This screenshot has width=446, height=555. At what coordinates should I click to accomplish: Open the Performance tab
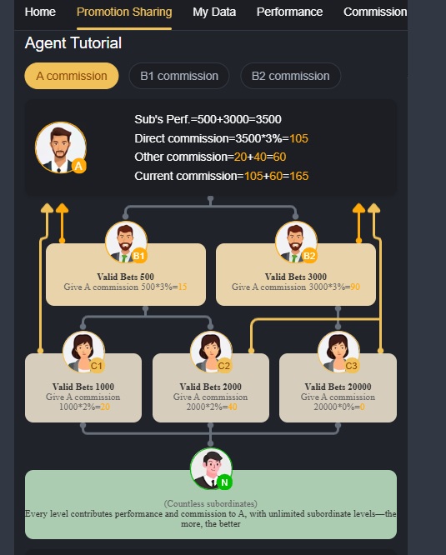[x=289, y=12]
